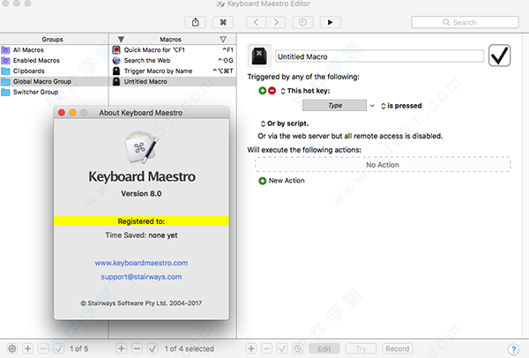Open www.keyboardmaestro.com link in About window
The image size is (529, 358).
(141, 263)
